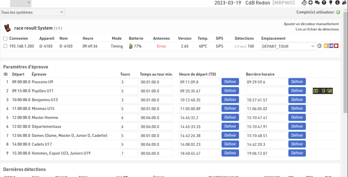The image size is (348, 177).
Task: Click the Timing mode value
Action: pyautogui.click(x=117, y=46)
